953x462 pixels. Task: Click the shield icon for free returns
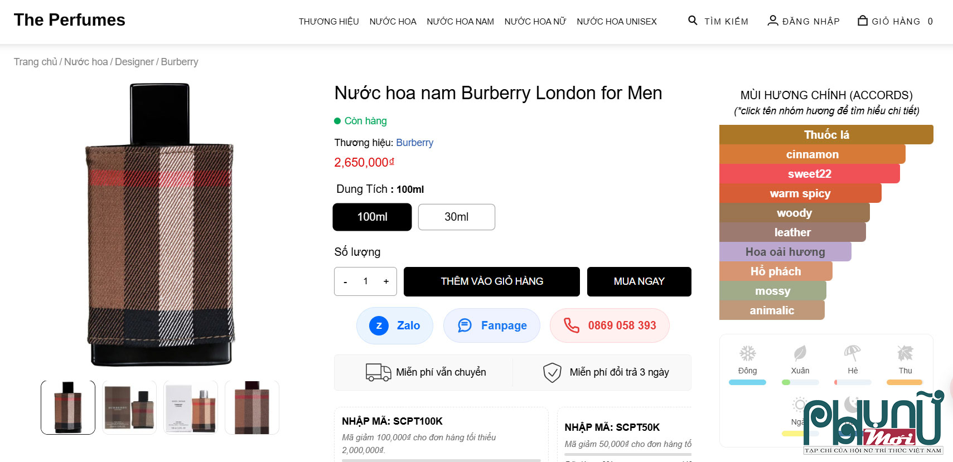552,372
